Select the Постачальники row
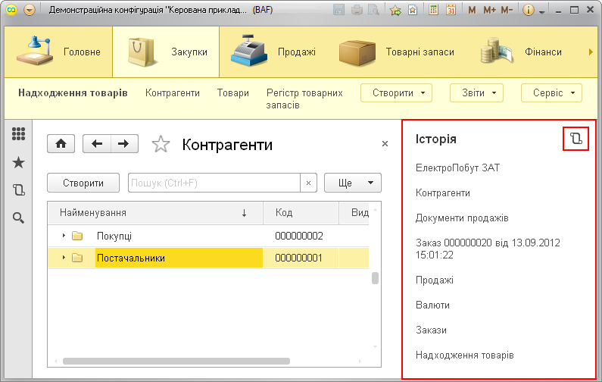The height and width of the screenshot is (382, 602). [208, 258]
